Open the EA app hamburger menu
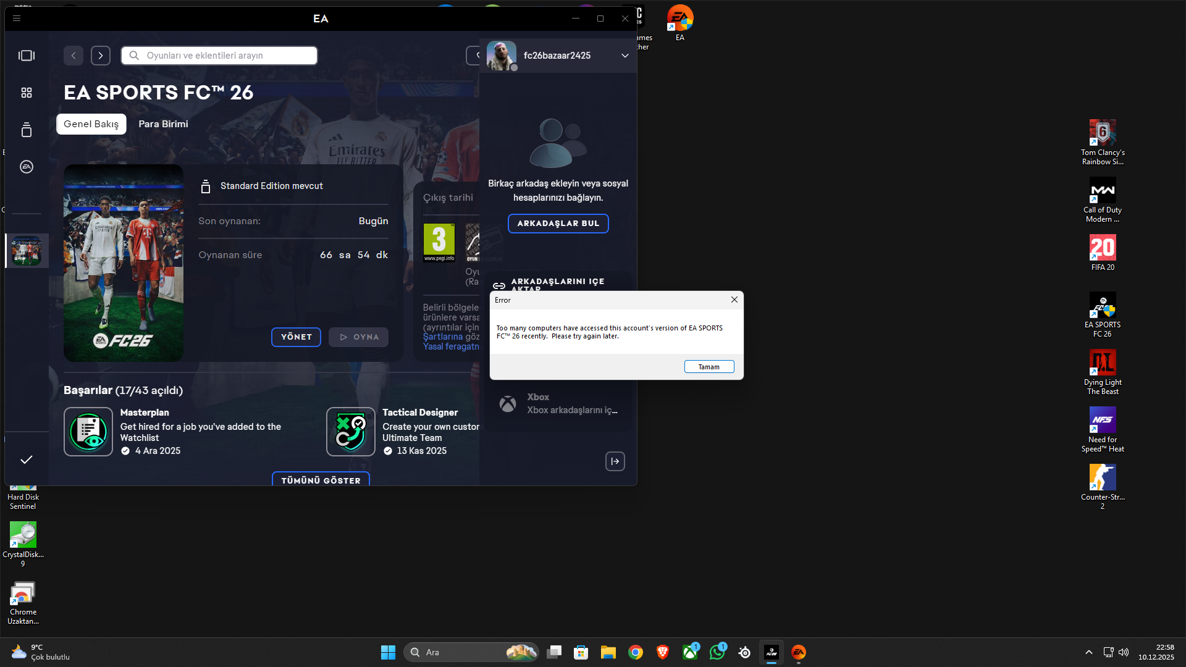 point(17,19)
